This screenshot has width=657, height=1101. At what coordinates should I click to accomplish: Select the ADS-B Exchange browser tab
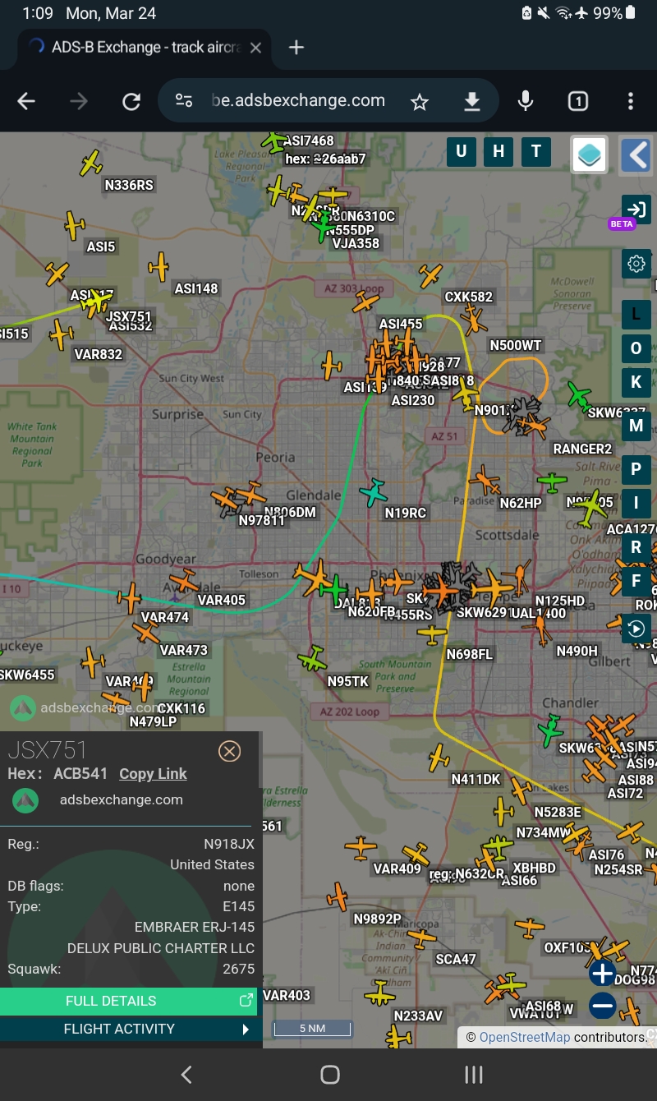coord(145,48)
